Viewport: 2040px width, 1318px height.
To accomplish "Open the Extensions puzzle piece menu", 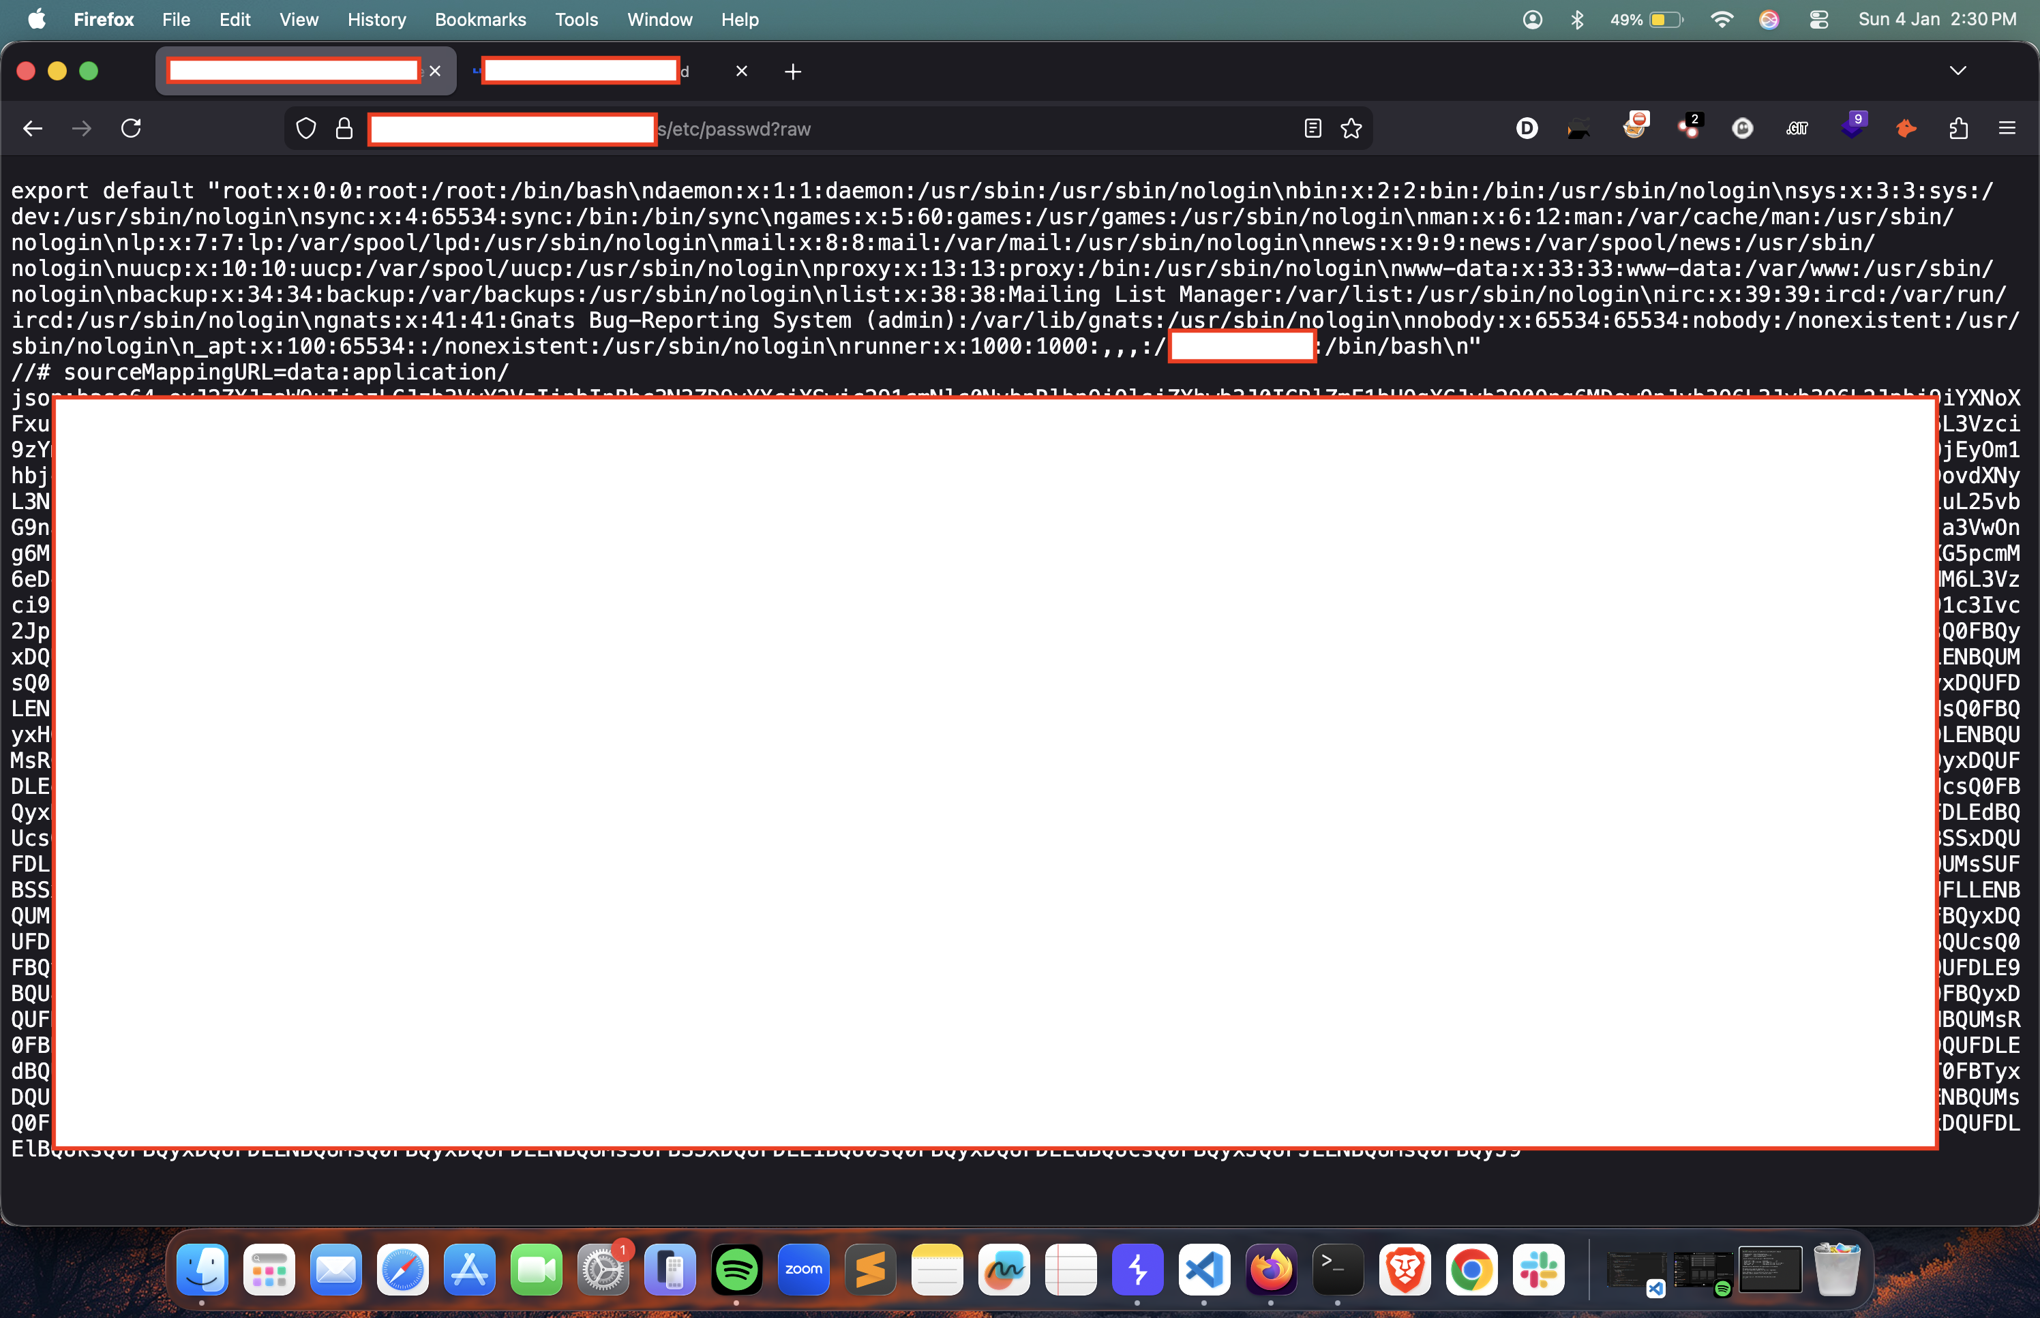I will 1959,128.
